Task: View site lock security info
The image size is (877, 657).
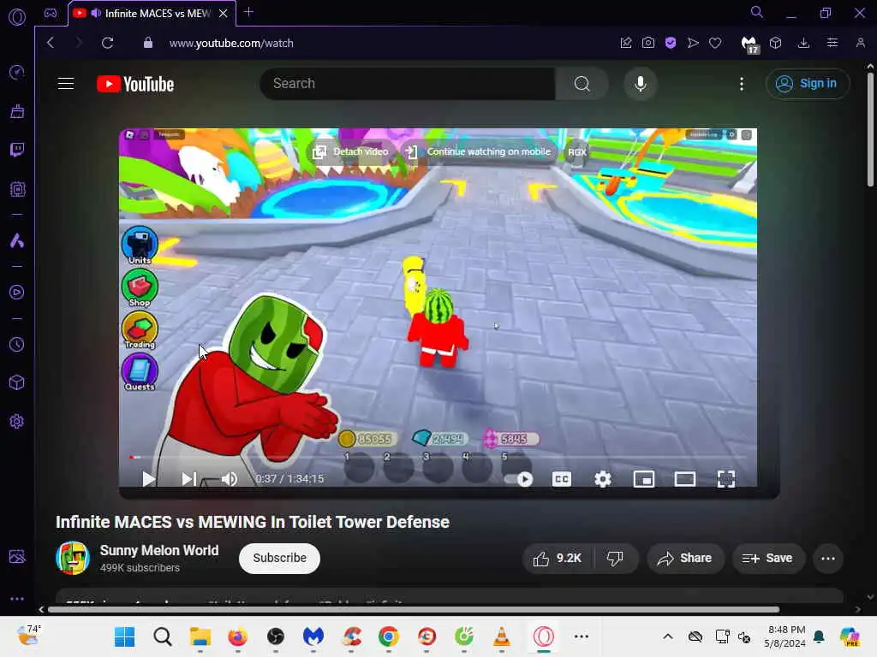Action: click(147, 43)
